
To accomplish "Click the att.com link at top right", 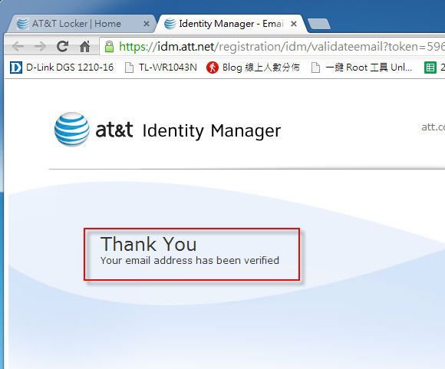I will [433, 127].
